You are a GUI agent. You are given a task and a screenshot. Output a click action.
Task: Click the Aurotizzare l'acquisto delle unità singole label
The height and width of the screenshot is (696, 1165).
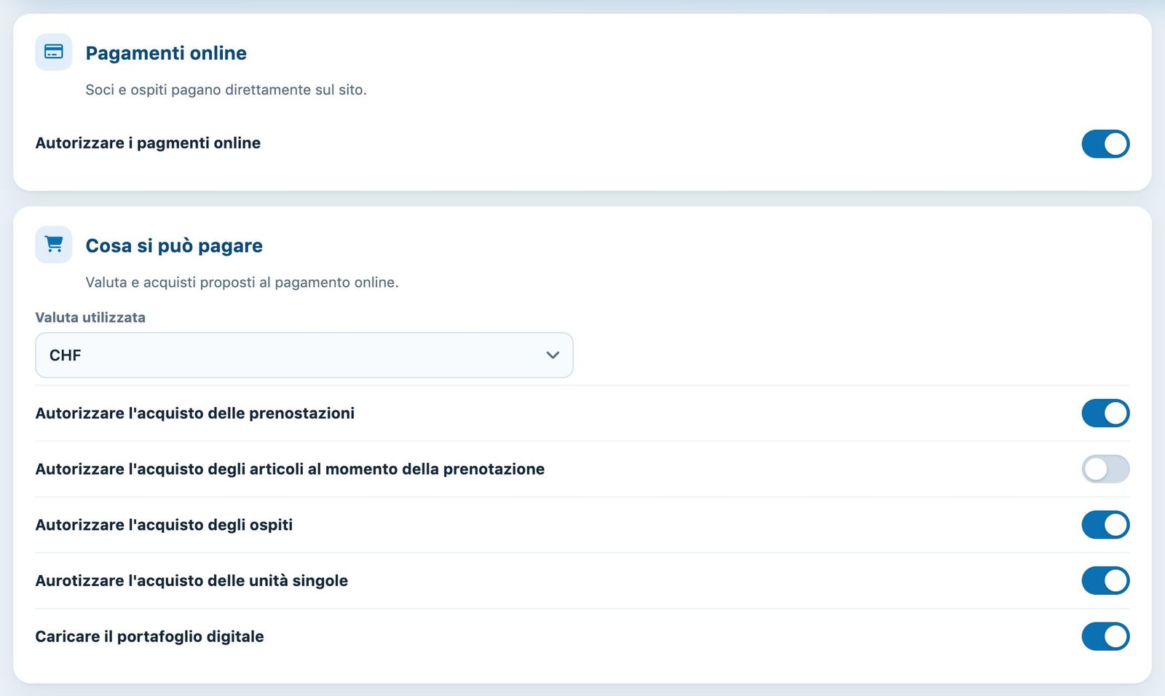point(191,581)
